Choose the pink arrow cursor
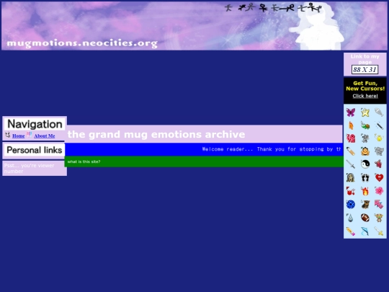 (379, 204)
